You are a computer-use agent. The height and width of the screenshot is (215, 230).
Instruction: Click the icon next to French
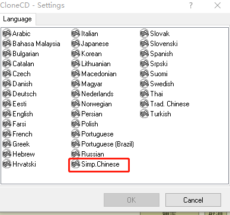click(x=7, y=134)
